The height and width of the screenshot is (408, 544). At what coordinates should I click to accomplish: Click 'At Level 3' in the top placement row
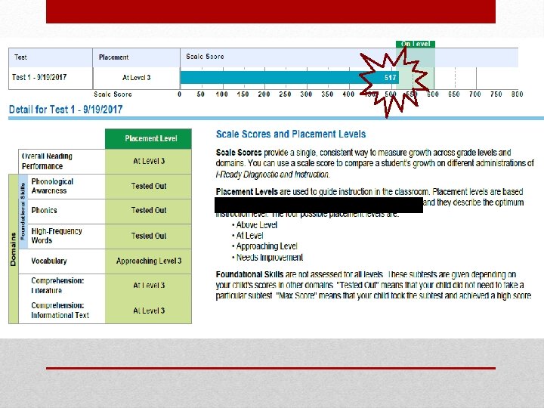click(136, 78)
